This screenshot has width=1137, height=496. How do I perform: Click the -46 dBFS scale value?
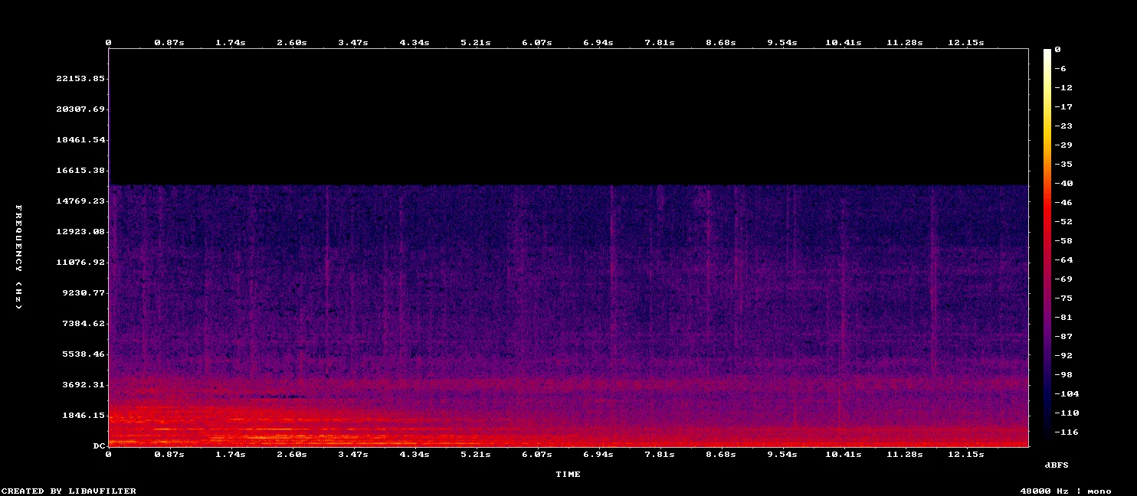pos(1063,203)
